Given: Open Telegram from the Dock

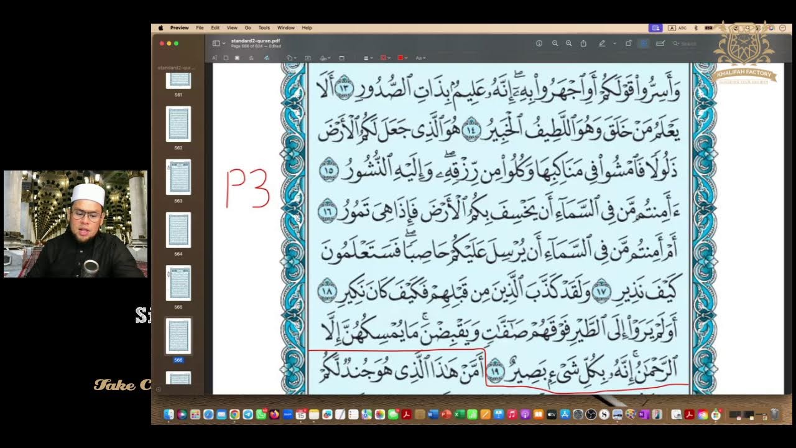Looking at the screenshot, I should point(248,414).
